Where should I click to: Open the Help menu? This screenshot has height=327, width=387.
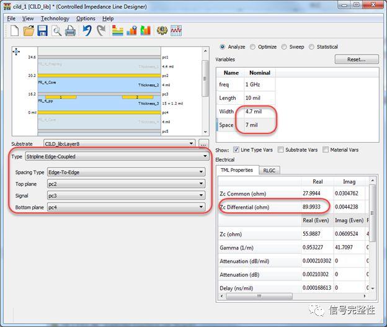108,19
